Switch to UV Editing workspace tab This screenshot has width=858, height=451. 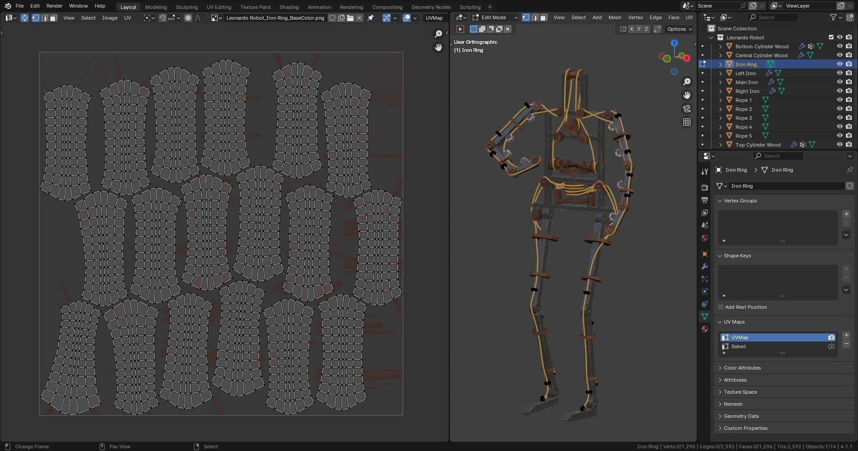click(x=219, y=7)
